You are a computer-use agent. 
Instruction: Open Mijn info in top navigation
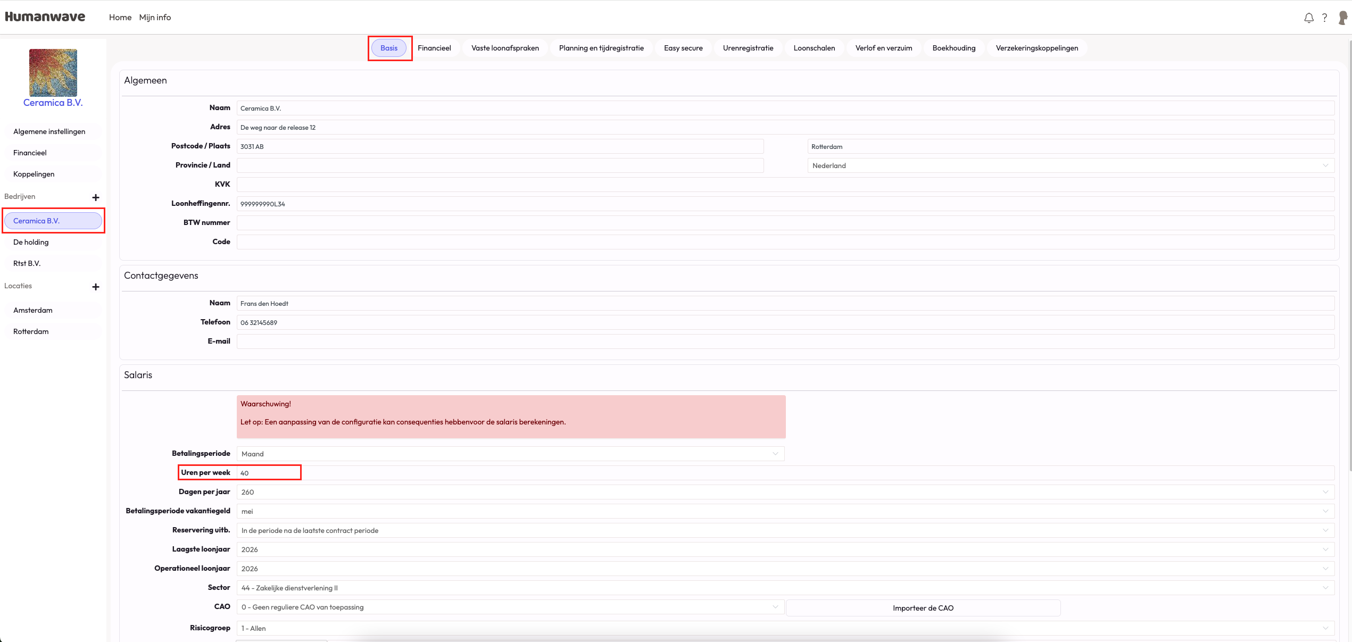tap(155, 17)
